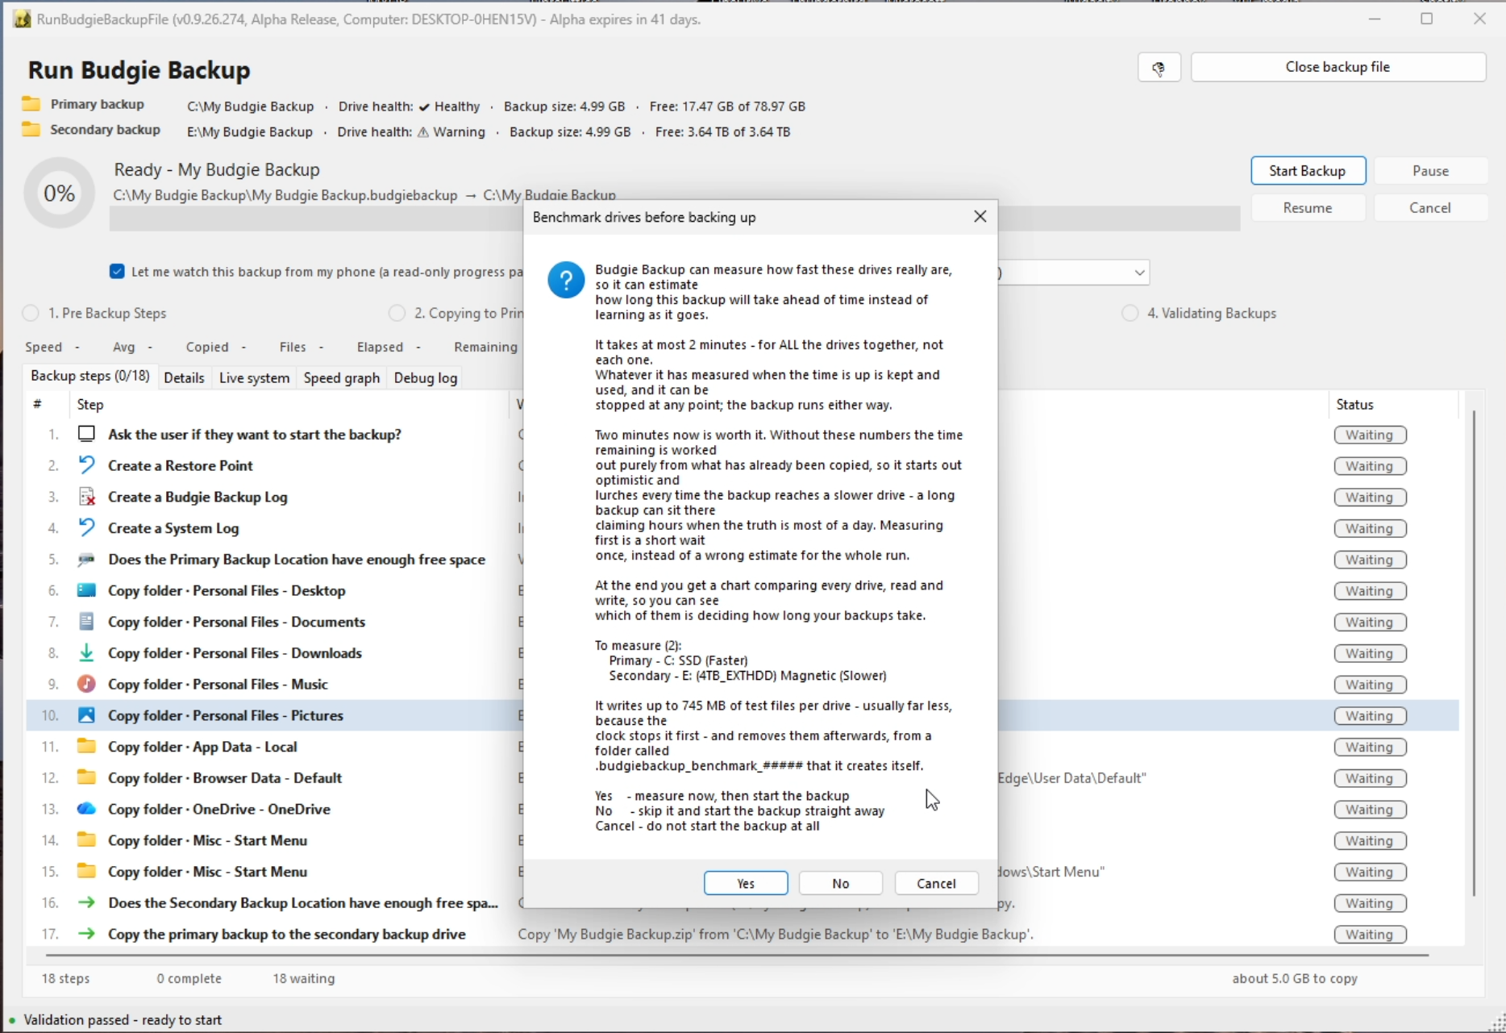Open the Debug log tab
The image size is (1506, 1033).
[426, 377]
